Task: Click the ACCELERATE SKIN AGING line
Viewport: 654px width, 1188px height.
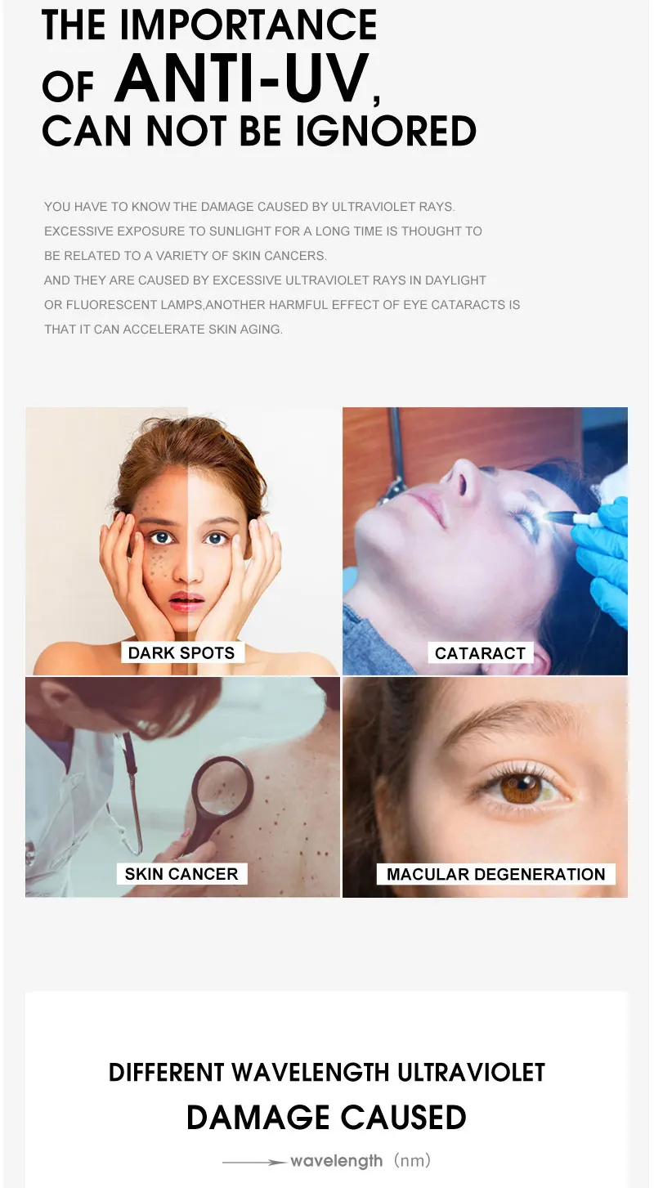Action: 163,330
